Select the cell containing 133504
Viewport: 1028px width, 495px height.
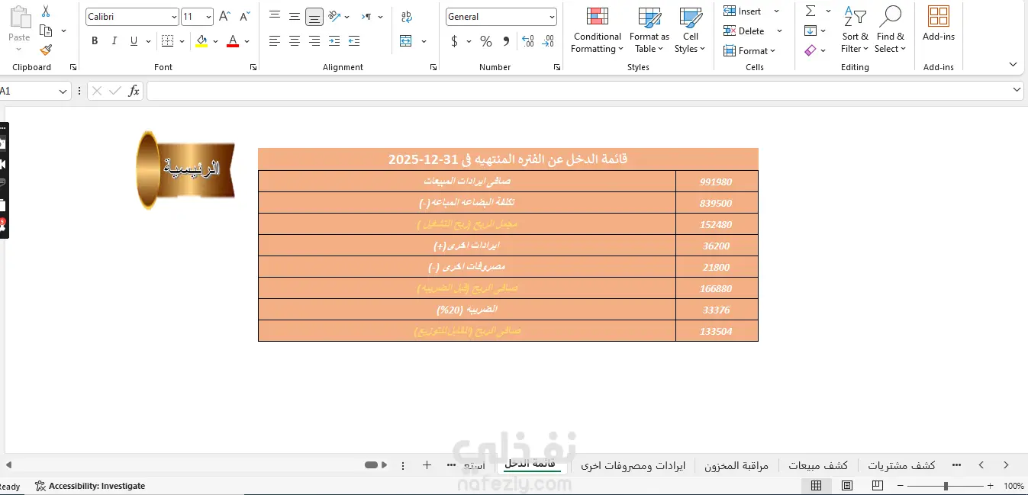pos(717,331)
